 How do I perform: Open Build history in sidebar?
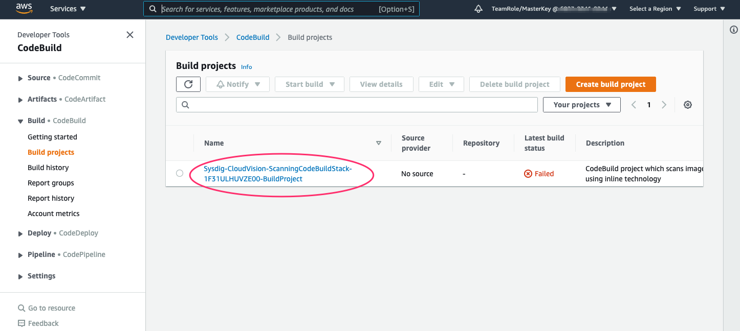click(x=48, y=168)
